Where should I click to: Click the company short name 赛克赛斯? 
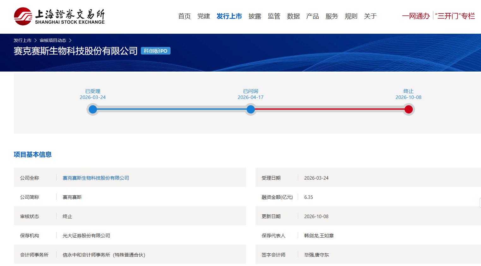[x=72, y=197]
